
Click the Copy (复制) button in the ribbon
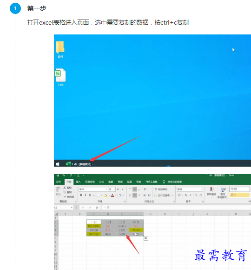pyautogui.click(x=67, y=192)
